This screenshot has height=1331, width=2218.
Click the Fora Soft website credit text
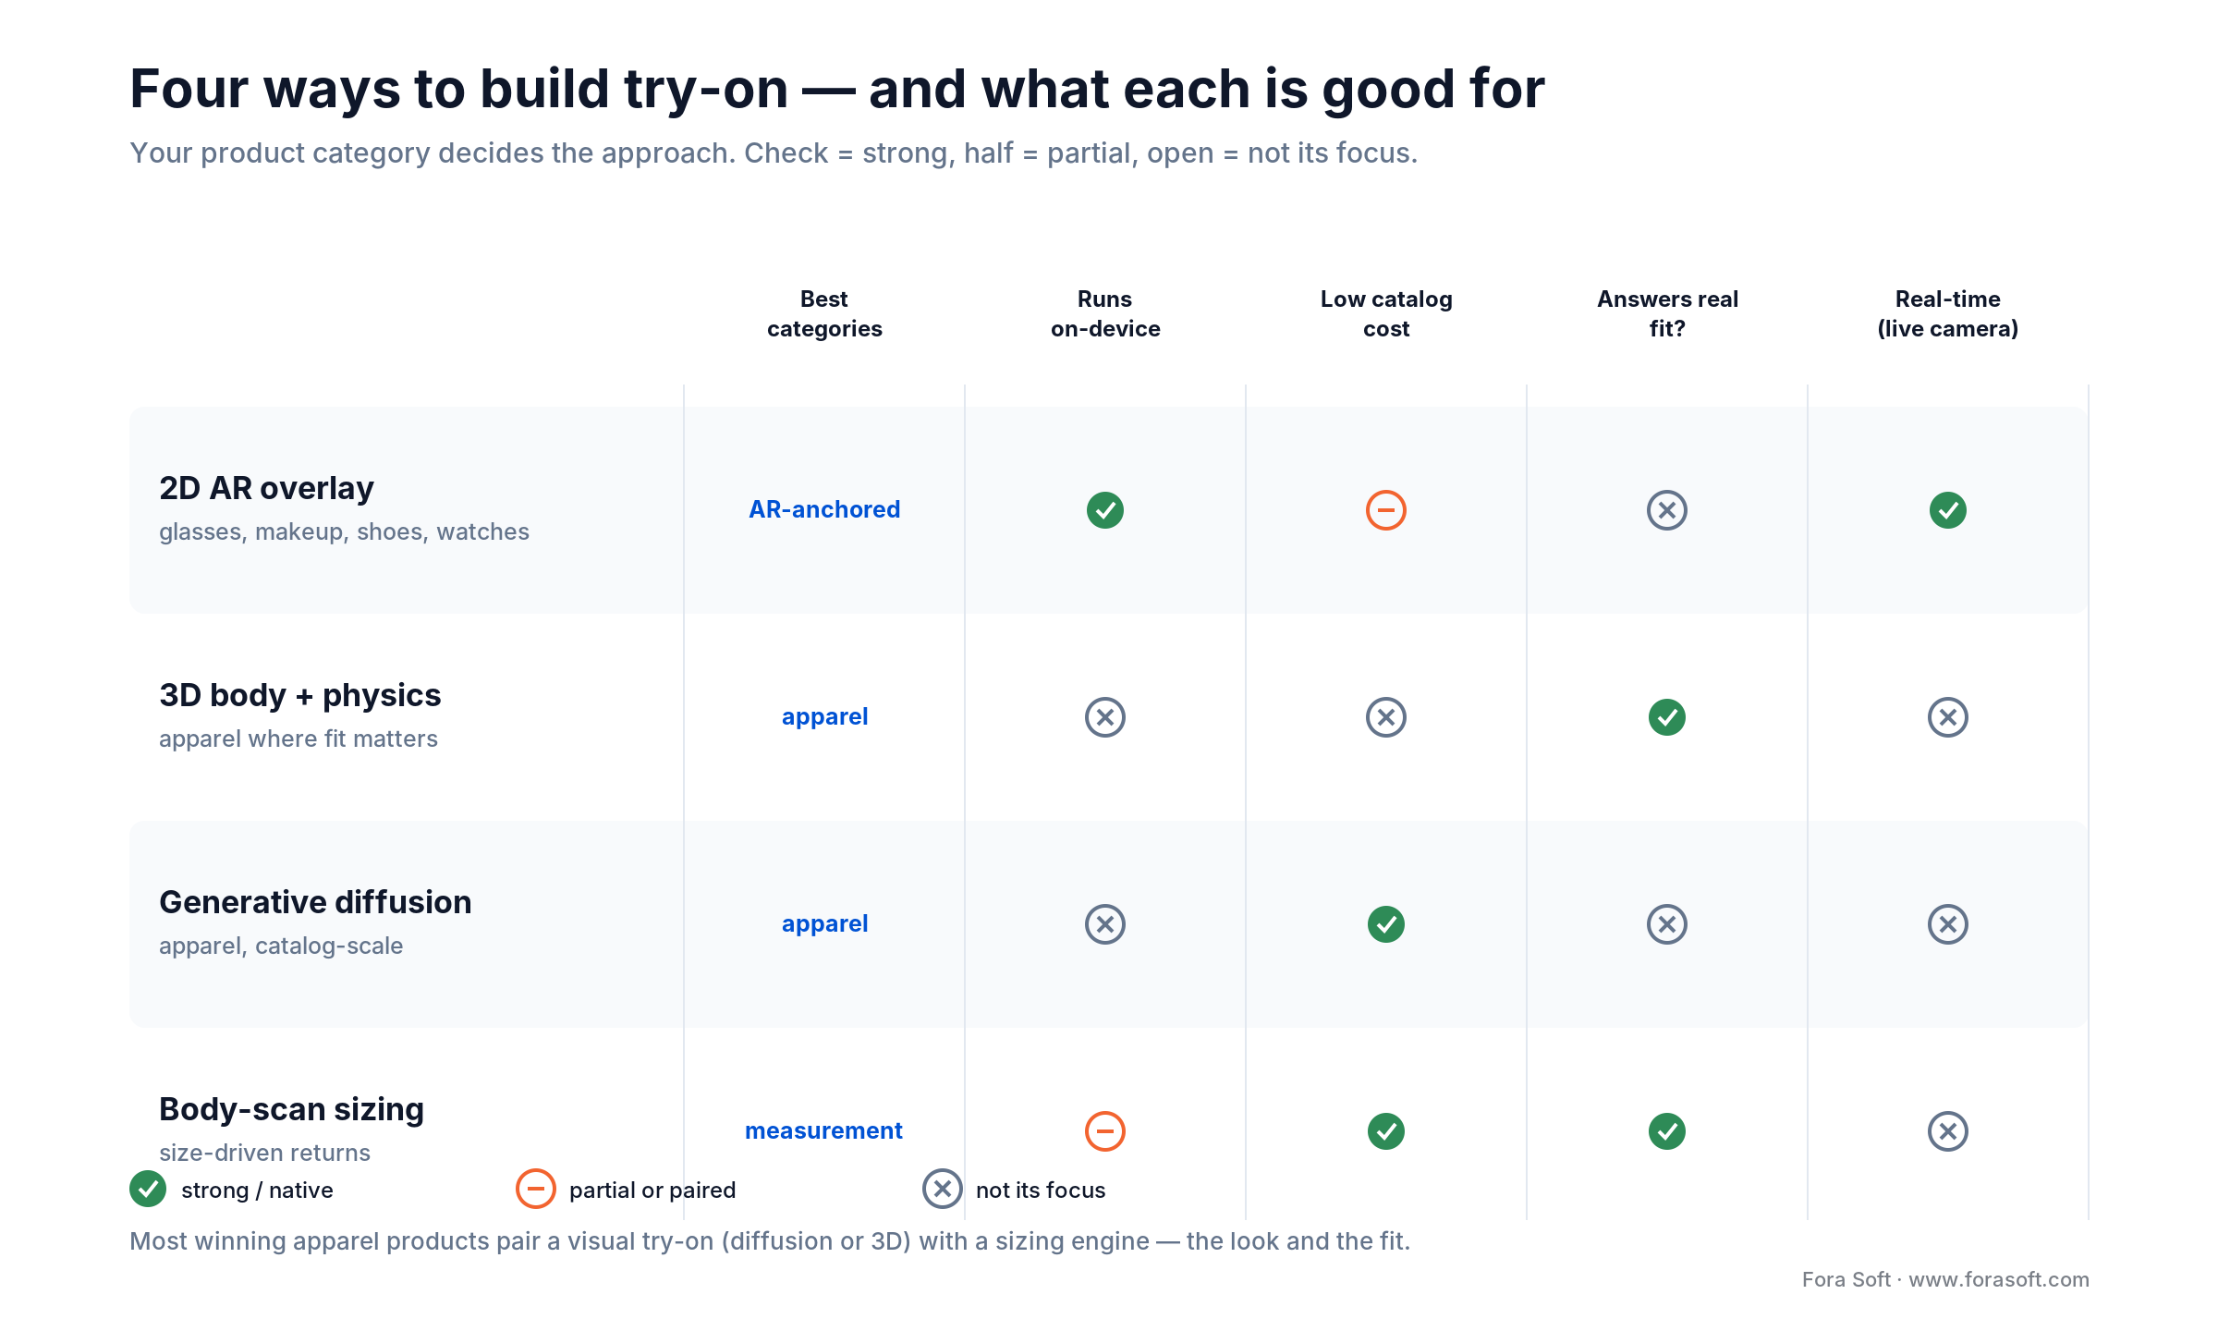[x=1945, y=1279]
